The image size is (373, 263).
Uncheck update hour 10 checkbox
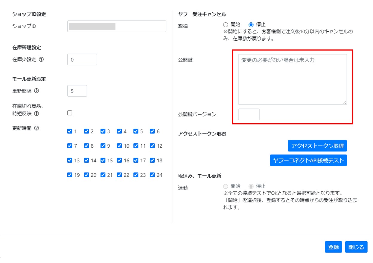119,146
